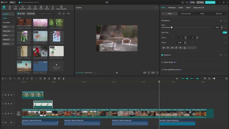Click the Pro upgrade button
The height and width of the screenshot is (129, 229).
[192, 2]
